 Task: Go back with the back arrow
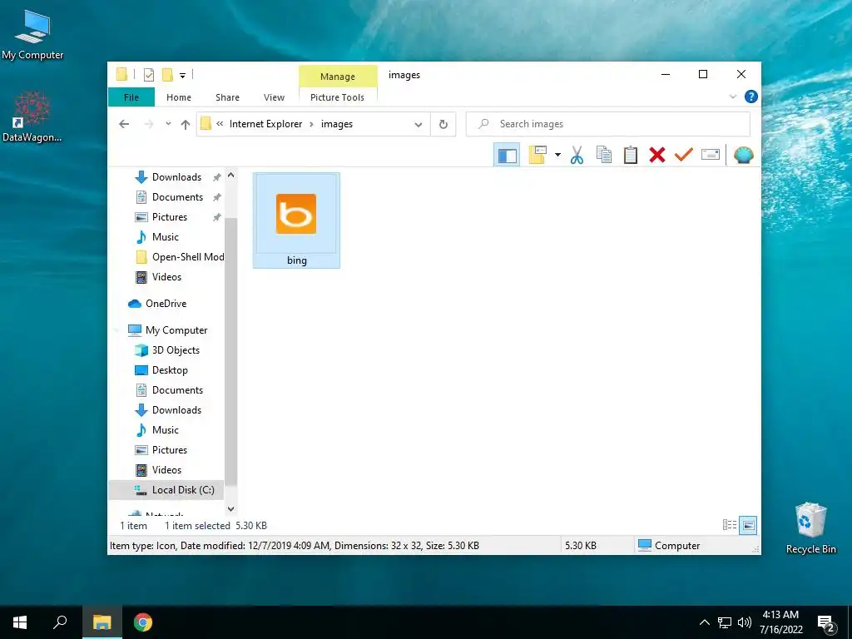click(124, 124)
